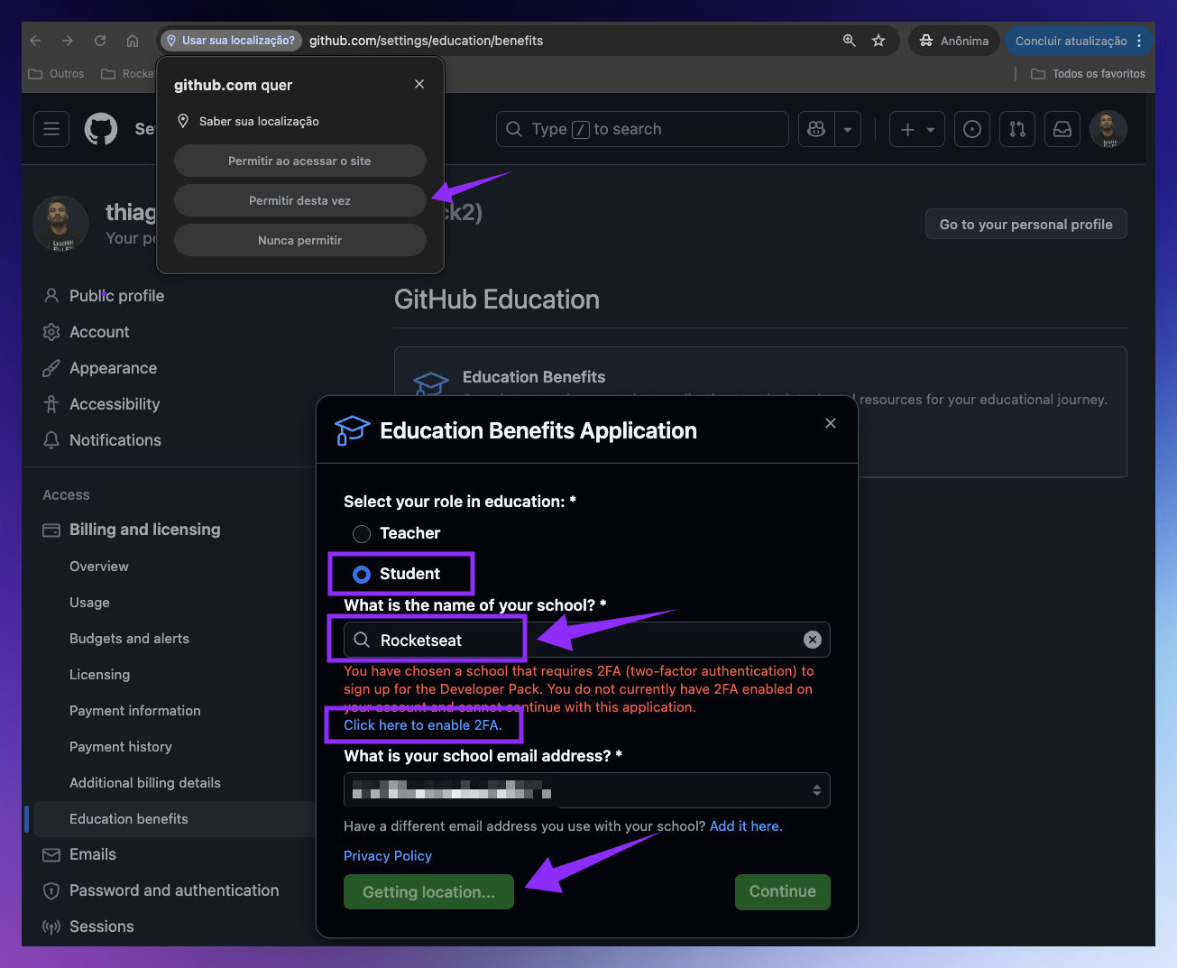Click Permitir desta vez button
The image size is (1177, 968).
(299, 200)
